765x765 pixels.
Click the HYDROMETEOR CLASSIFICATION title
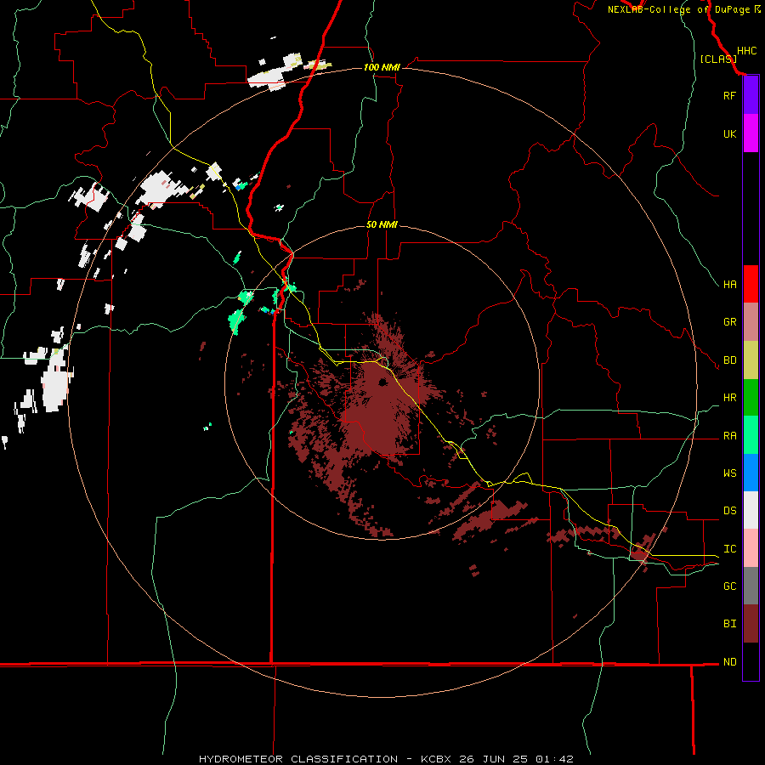pyautogui.click(x=298, y=759)
